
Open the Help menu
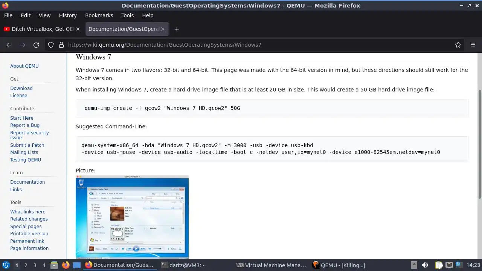click(x=148, y=15)
